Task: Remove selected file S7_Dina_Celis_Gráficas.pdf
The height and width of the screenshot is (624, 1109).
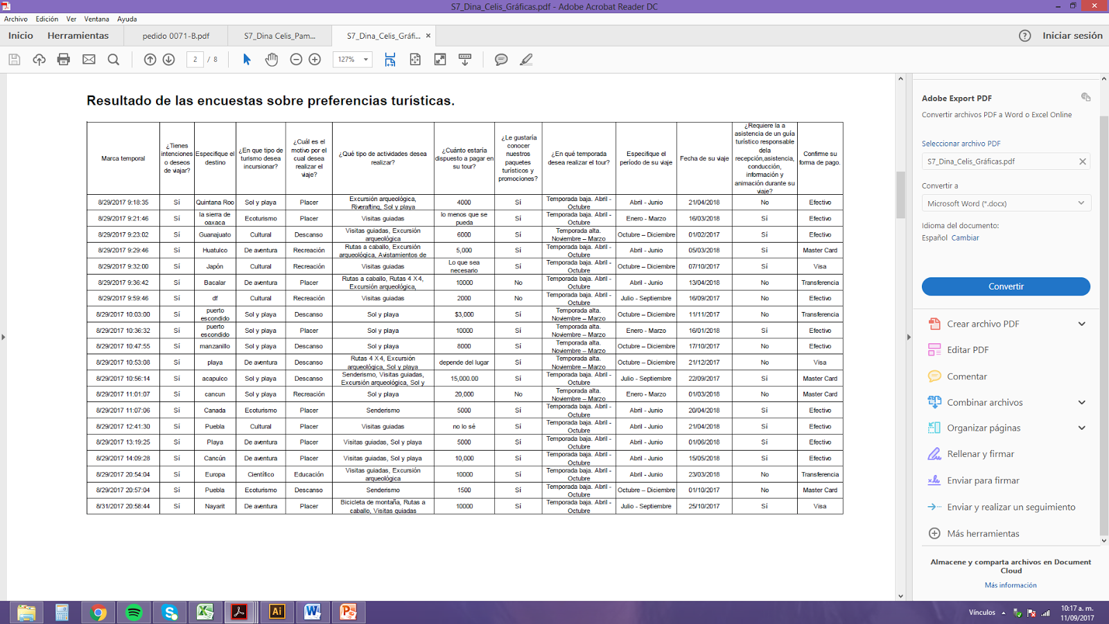Action: (1082, 162)
